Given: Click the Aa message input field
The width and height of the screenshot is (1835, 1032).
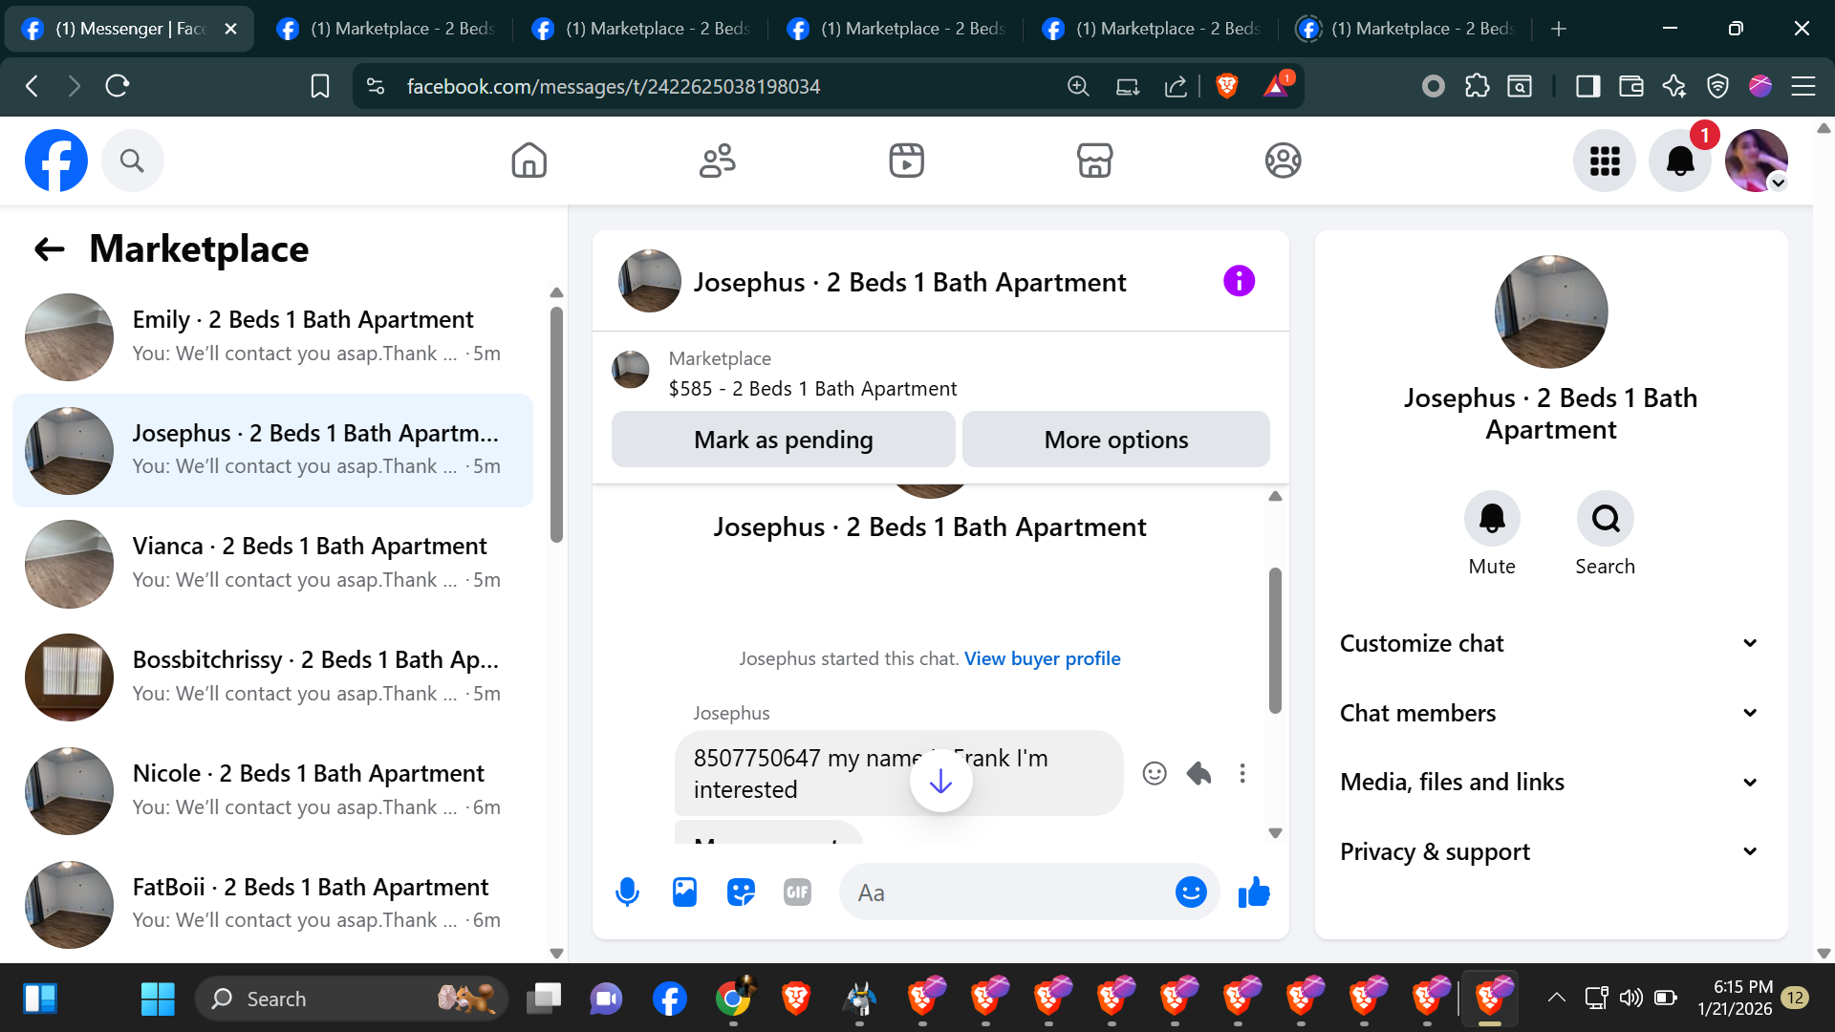Looking at the screenshot, I should click(x=1004, y=892).
